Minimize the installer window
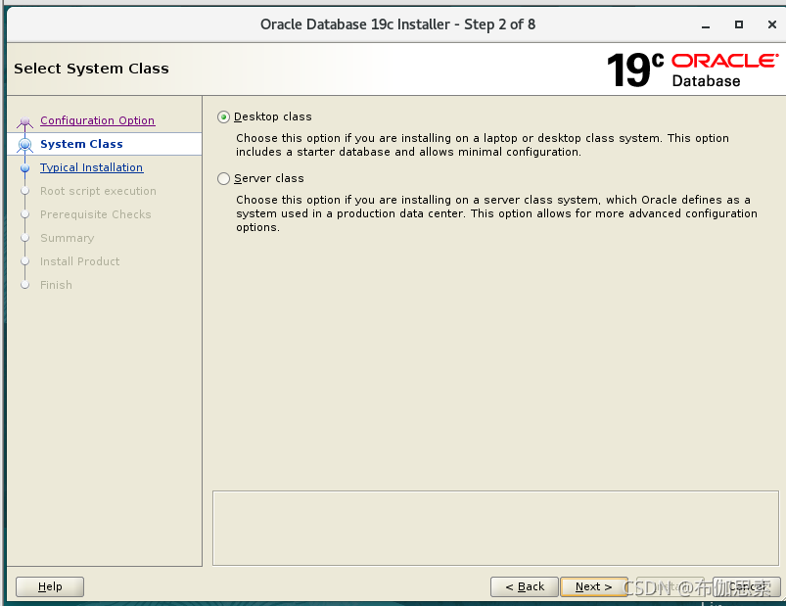Viewport: 786px width, 606px height. click(706, 25)
